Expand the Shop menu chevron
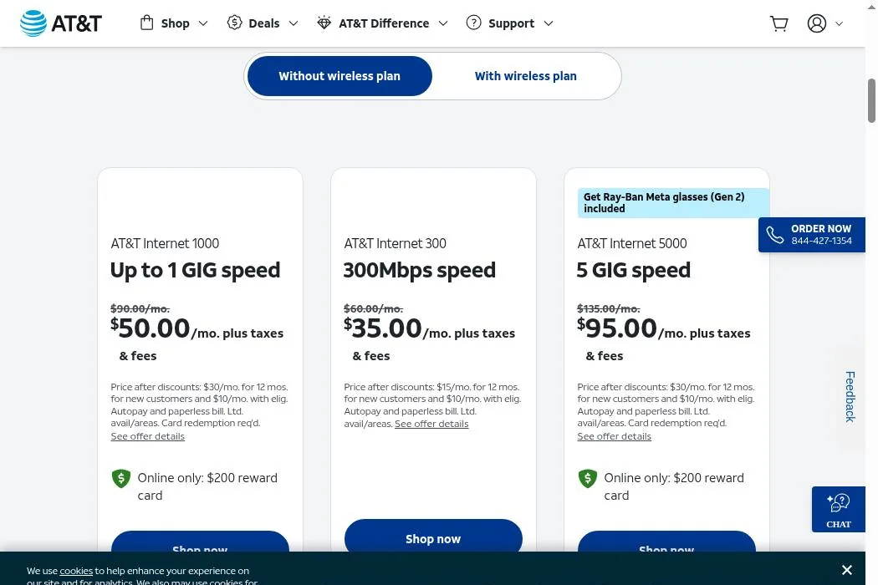 (x=203, y=23)
